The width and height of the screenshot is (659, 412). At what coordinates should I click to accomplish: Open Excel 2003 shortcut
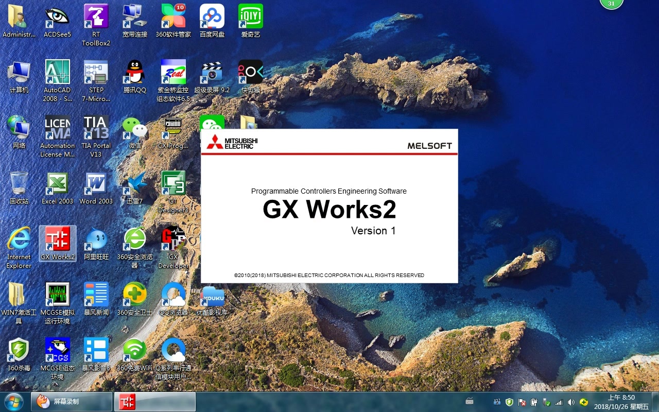point(58,187)
